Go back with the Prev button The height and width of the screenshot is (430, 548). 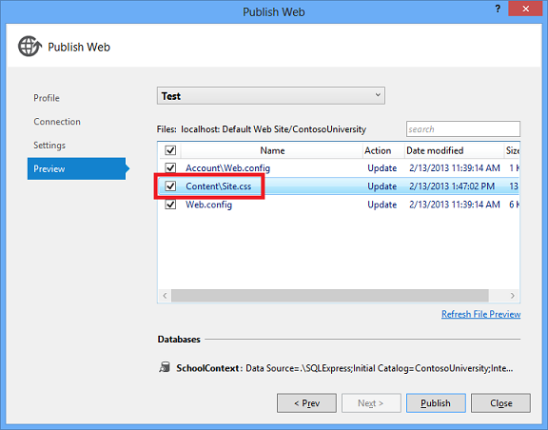306,403
